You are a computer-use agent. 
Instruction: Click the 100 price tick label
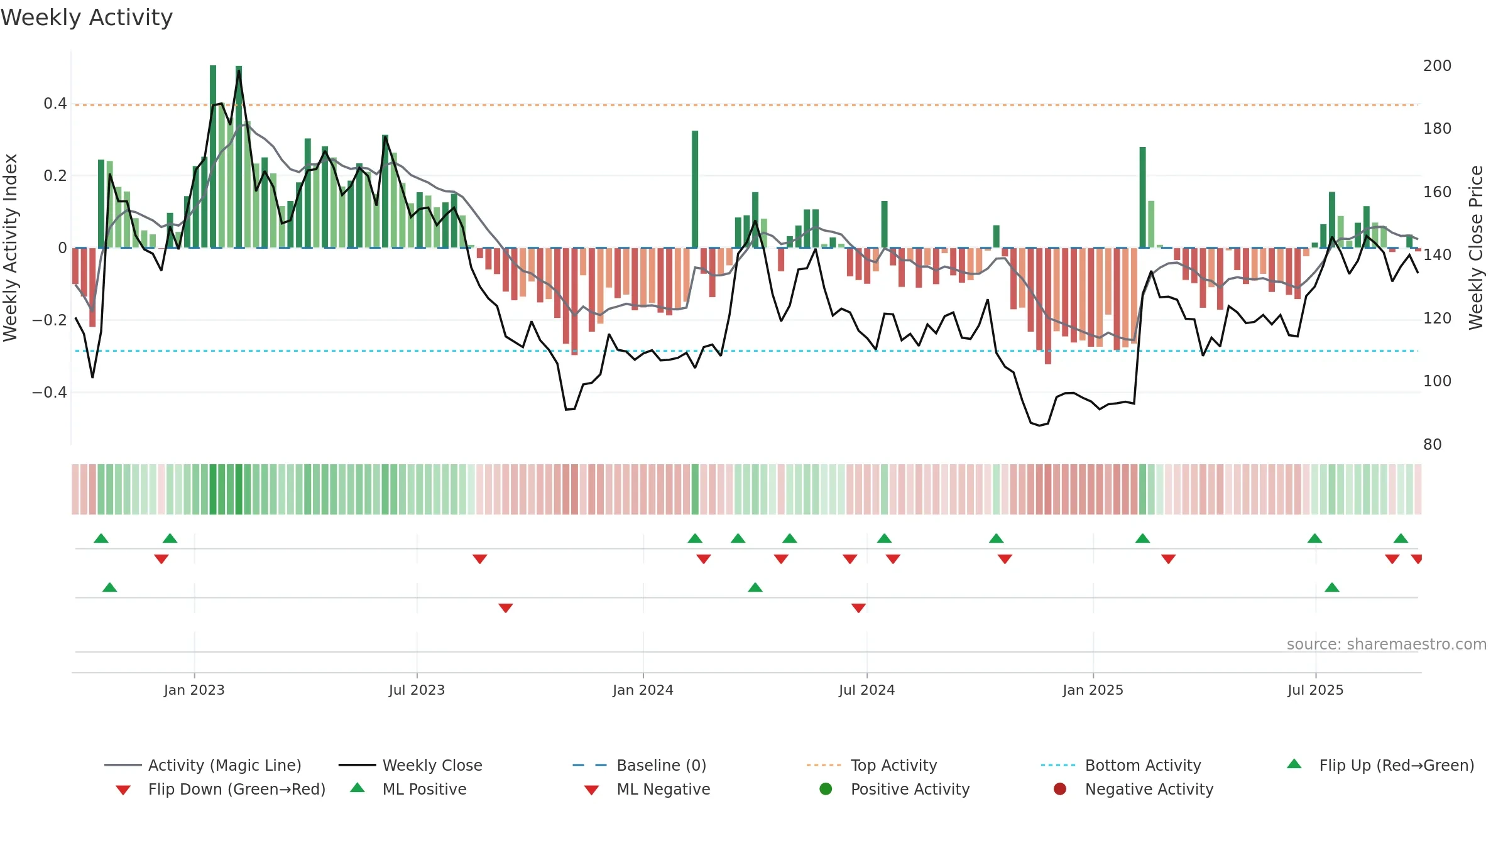pyautogui.click(x=1437, y=381)
